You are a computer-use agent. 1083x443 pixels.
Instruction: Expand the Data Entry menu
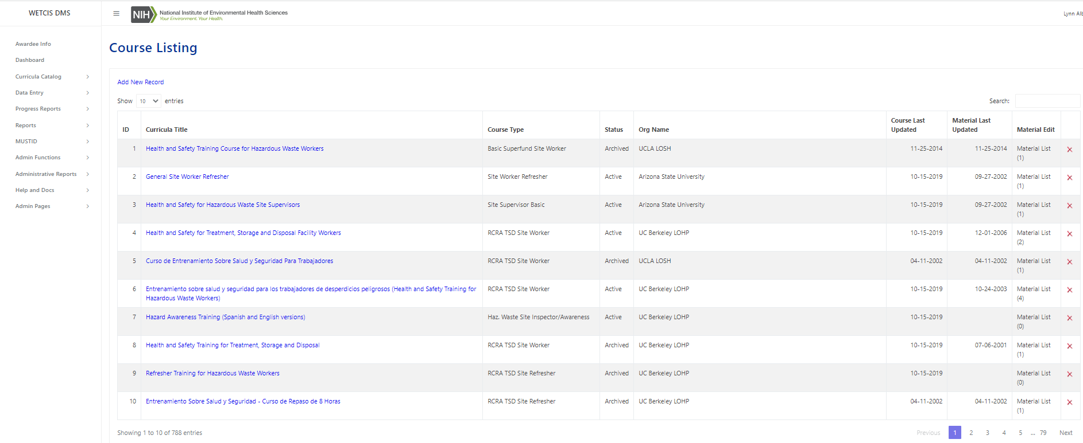[x=52, y=92]
